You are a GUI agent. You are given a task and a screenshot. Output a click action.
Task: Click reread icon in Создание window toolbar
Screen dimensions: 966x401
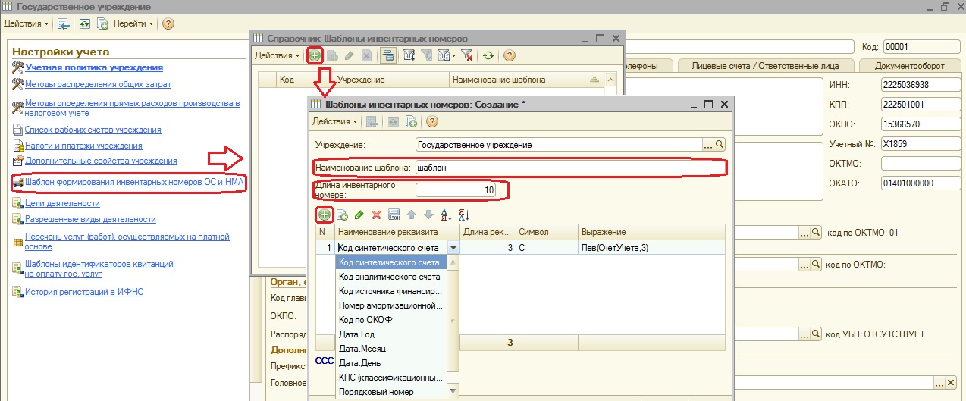tap(393, 121)
